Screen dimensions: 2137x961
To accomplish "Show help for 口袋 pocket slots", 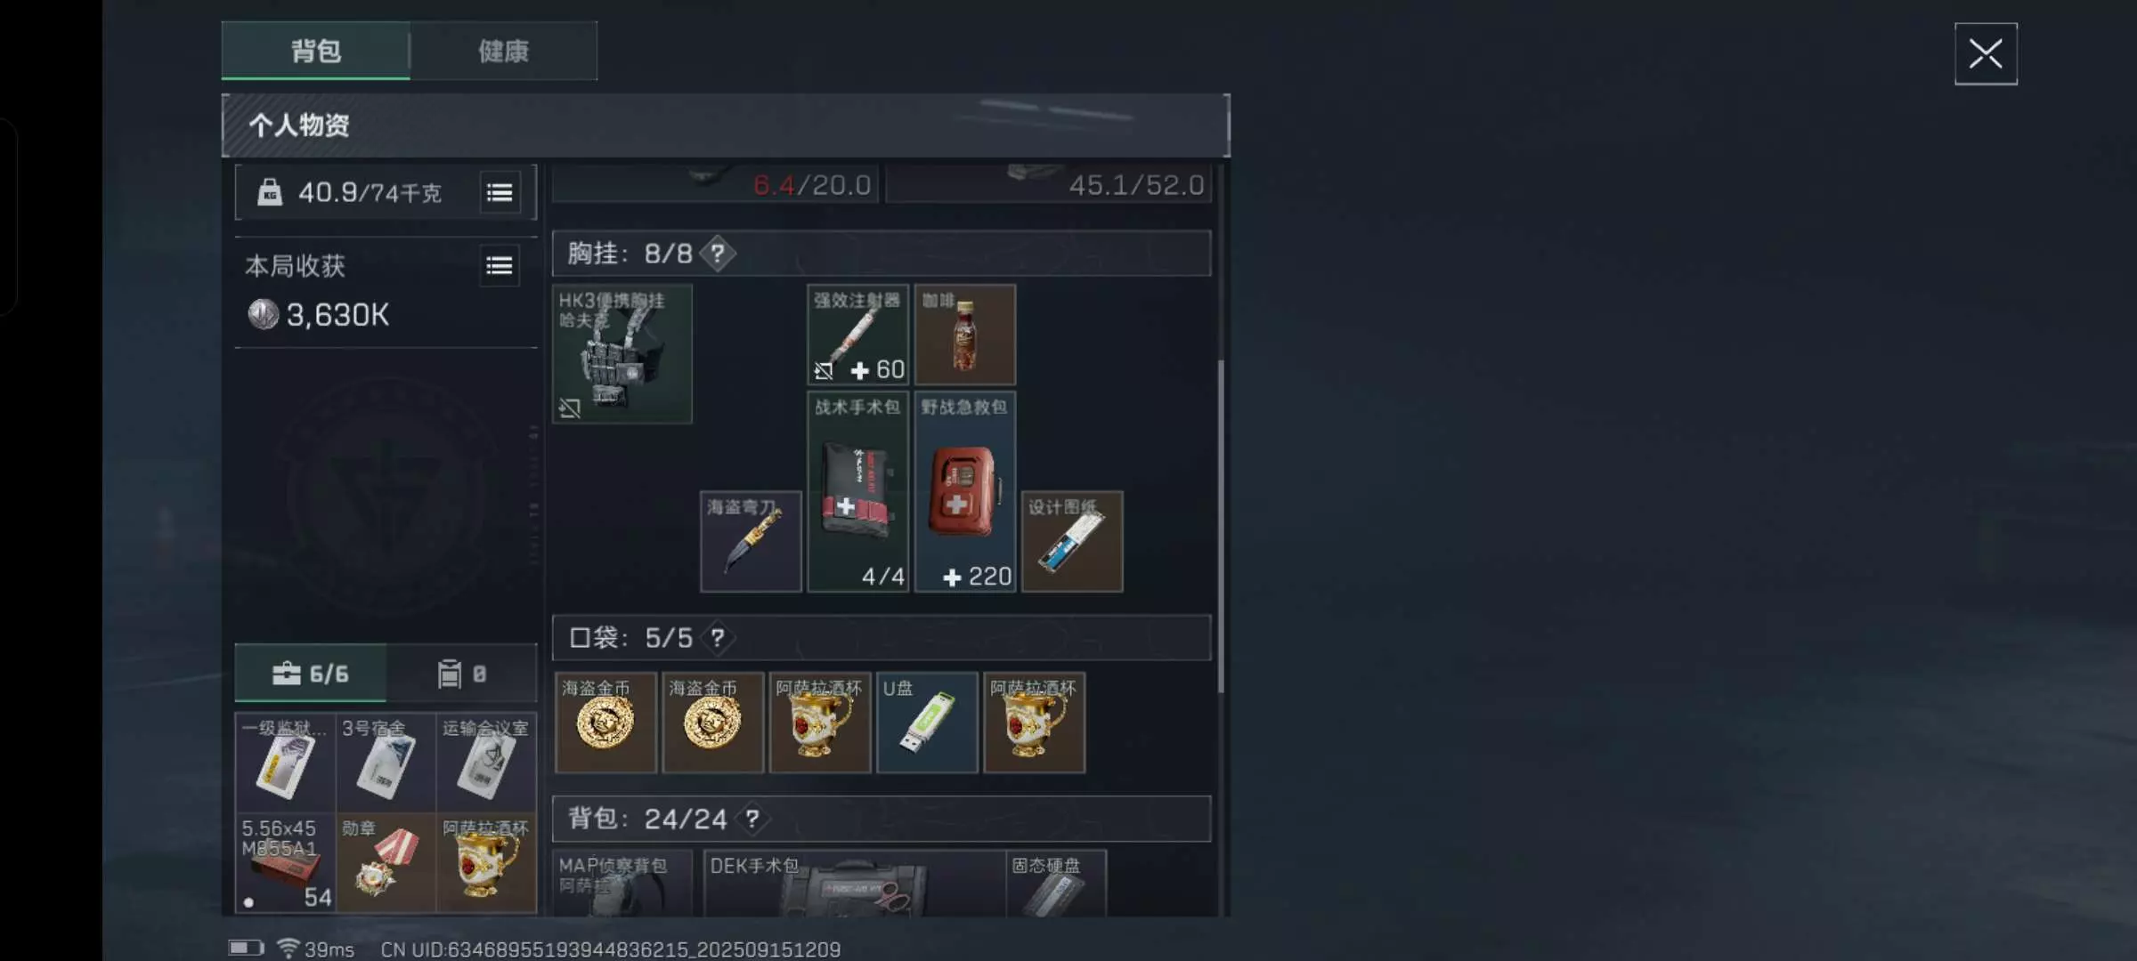I will coord(717,637).
